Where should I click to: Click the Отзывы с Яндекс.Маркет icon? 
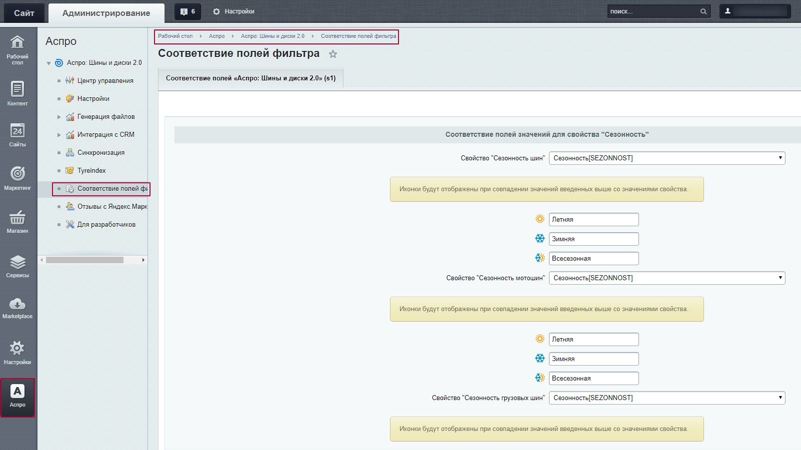[x=70, y=206]
